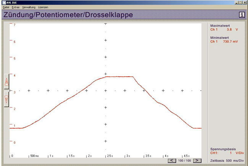
Task: Click the Zeitbasis 500 ms/Div setting
Action: click(x=228, y=161)
